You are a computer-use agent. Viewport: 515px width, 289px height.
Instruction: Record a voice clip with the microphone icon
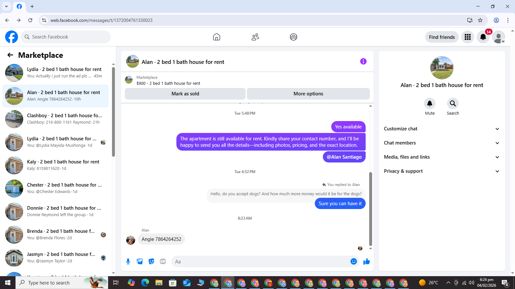(x=128, y=261)
